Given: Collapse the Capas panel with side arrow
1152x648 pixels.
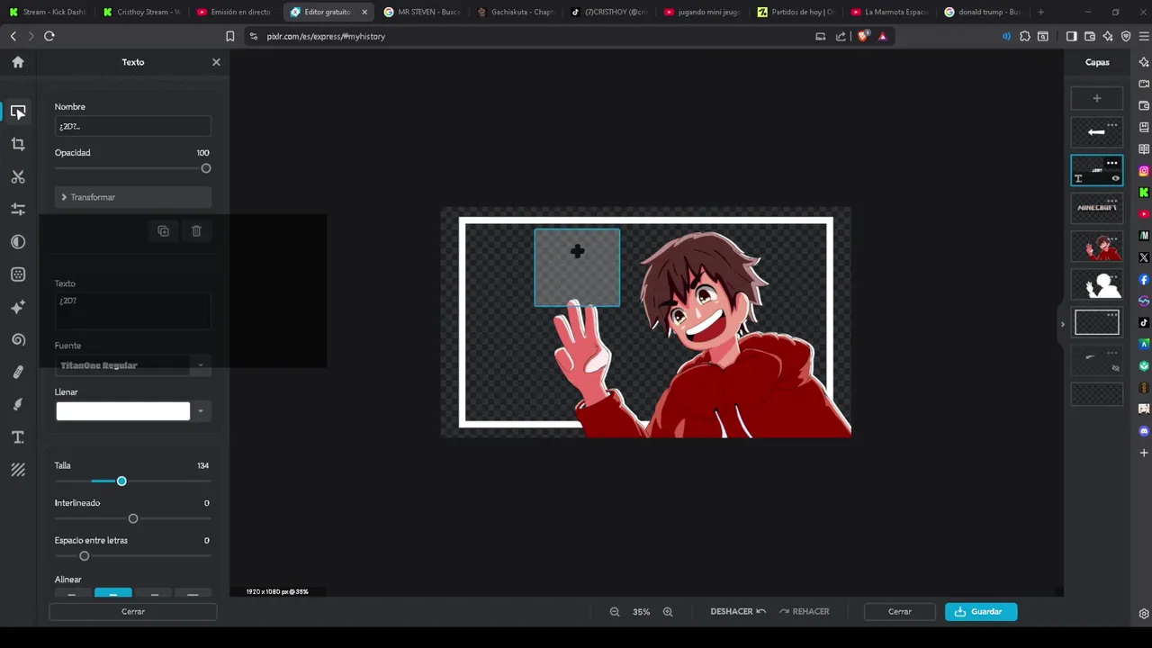Looking at the screenshot, I should pos(1062,324).
